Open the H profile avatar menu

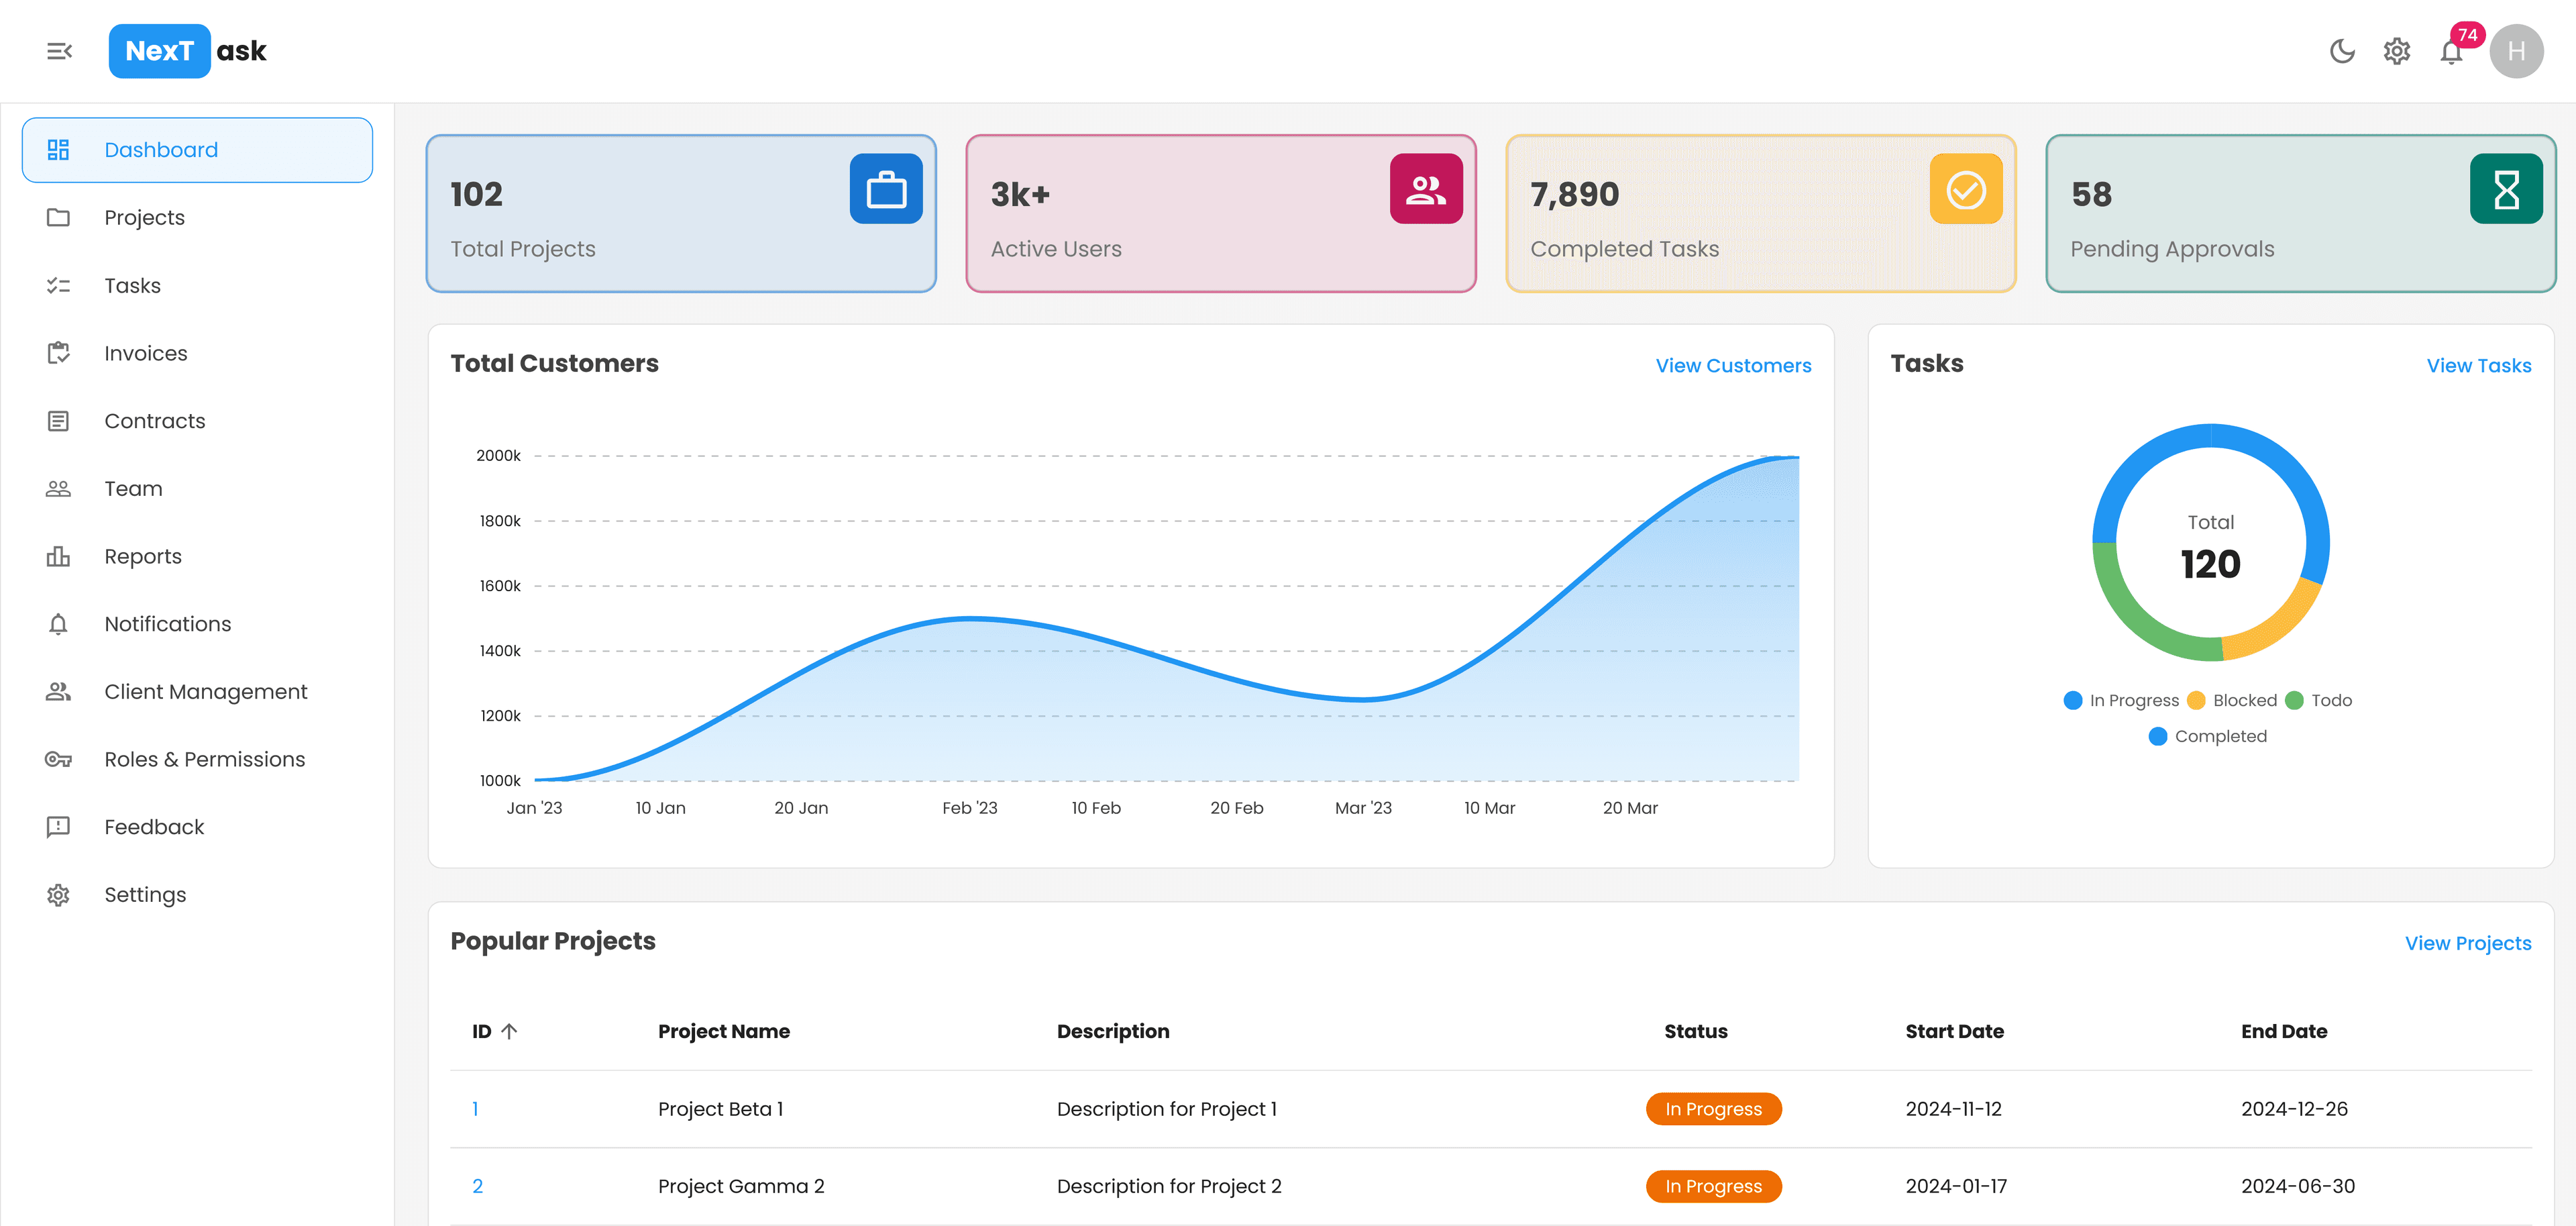pyautogui.click(x=2517, y=51)
